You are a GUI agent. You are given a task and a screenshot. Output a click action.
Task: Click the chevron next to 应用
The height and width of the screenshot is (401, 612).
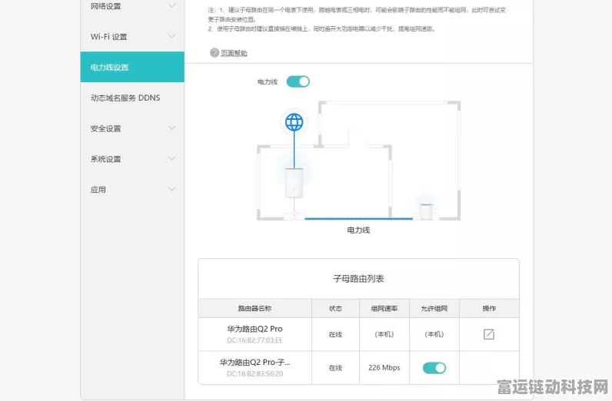coord(171,189)
